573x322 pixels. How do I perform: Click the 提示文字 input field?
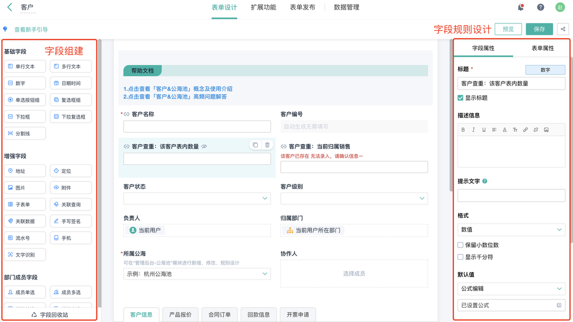pos(511,195)
